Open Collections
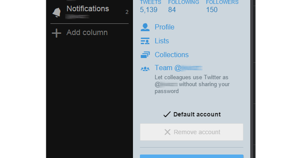The image size is (302, 158). [172, 55]
